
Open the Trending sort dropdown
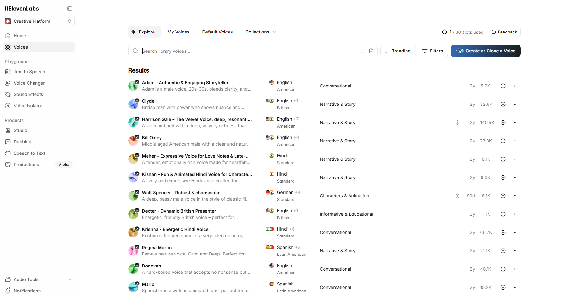[x=398, y=51]
